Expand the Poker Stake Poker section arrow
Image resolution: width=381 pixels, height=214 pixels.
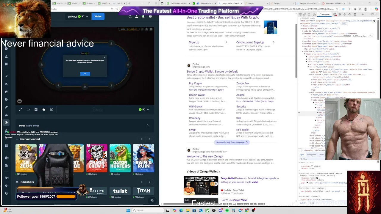[x=148, y=125]
